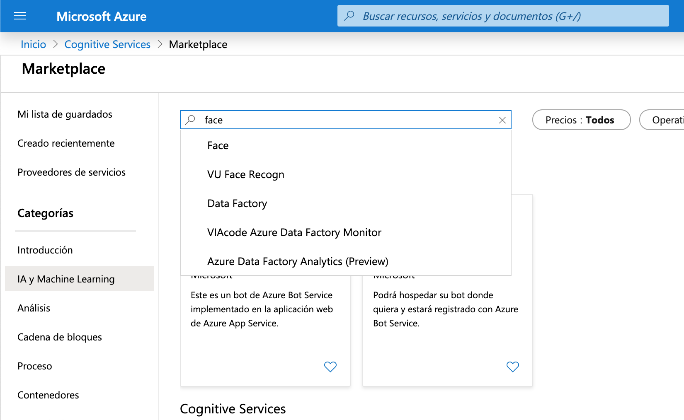Click the Microsoft Azure logo title
Image resolution: width=684 pixels, height=420 pixels.
[102, 16]
